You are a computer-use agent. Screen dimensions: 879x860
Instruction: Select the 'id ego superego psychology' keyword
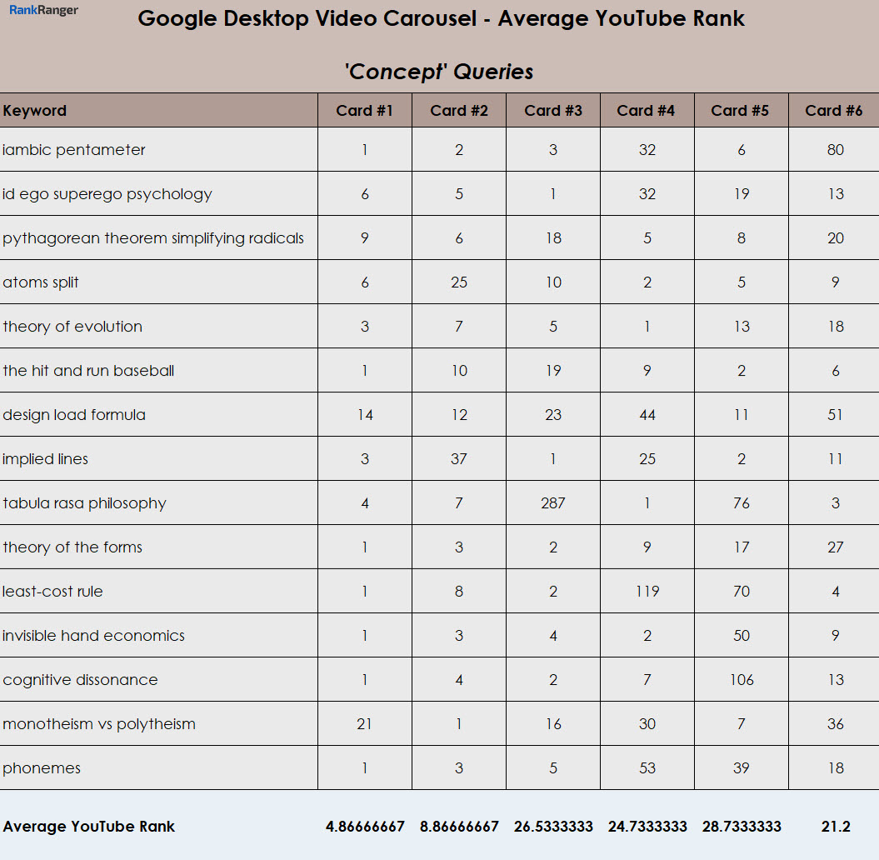tap(107, 194)
